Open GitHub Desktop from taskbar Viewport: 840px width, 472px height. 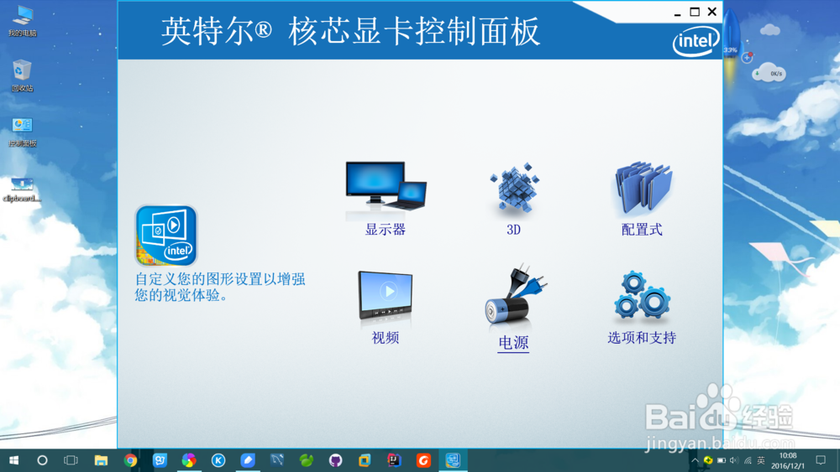[335, 460]
